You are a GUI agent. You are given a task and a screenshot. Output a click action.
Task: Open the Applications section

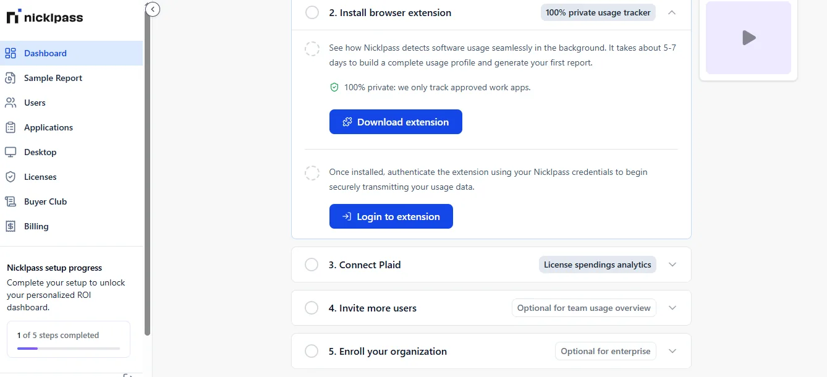click(x=71, y=127)
